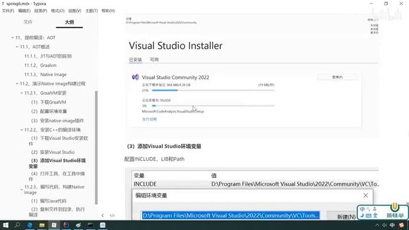Screen dimensions: 409x230
Task: Launch Edge browser from the taskbar
Action: click(30, 225)
